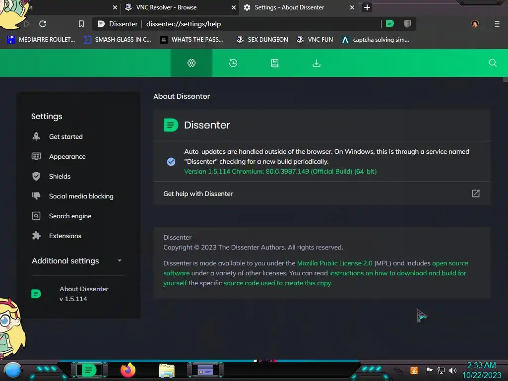Open the Appearance settings section
Viewport: 508px width, 381px height.
pyautogui.click(x=67, y=156)
